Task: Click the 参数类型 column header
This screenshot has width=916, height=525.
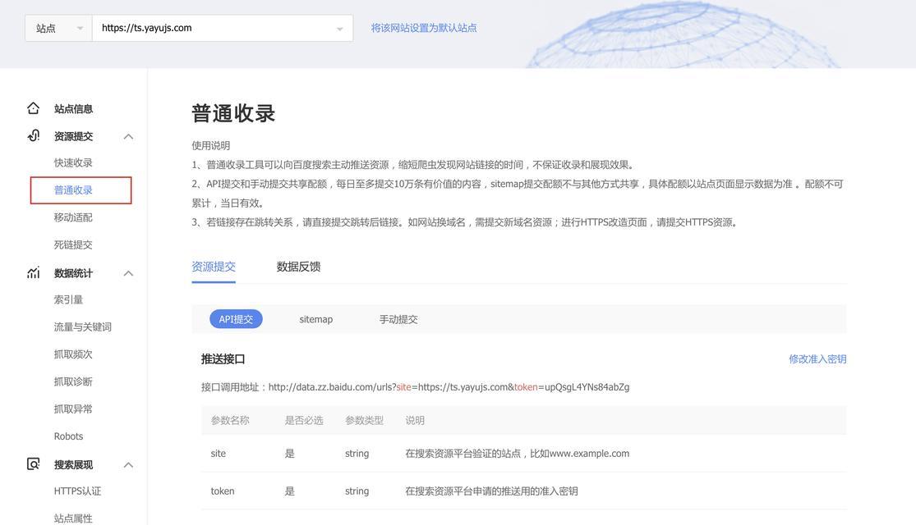Action: [364, 420]
